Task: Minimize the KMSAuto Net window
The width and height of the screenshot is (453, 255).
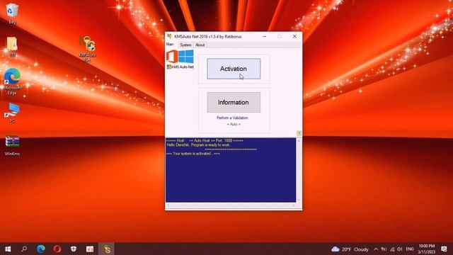Action: point(264,36)
